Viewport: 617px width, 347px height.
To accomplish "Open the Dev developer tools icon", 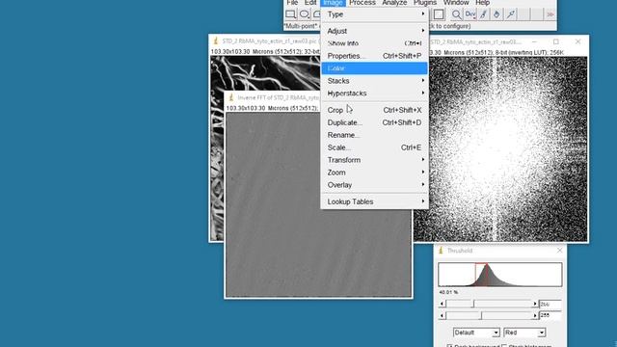I will 469,14.
